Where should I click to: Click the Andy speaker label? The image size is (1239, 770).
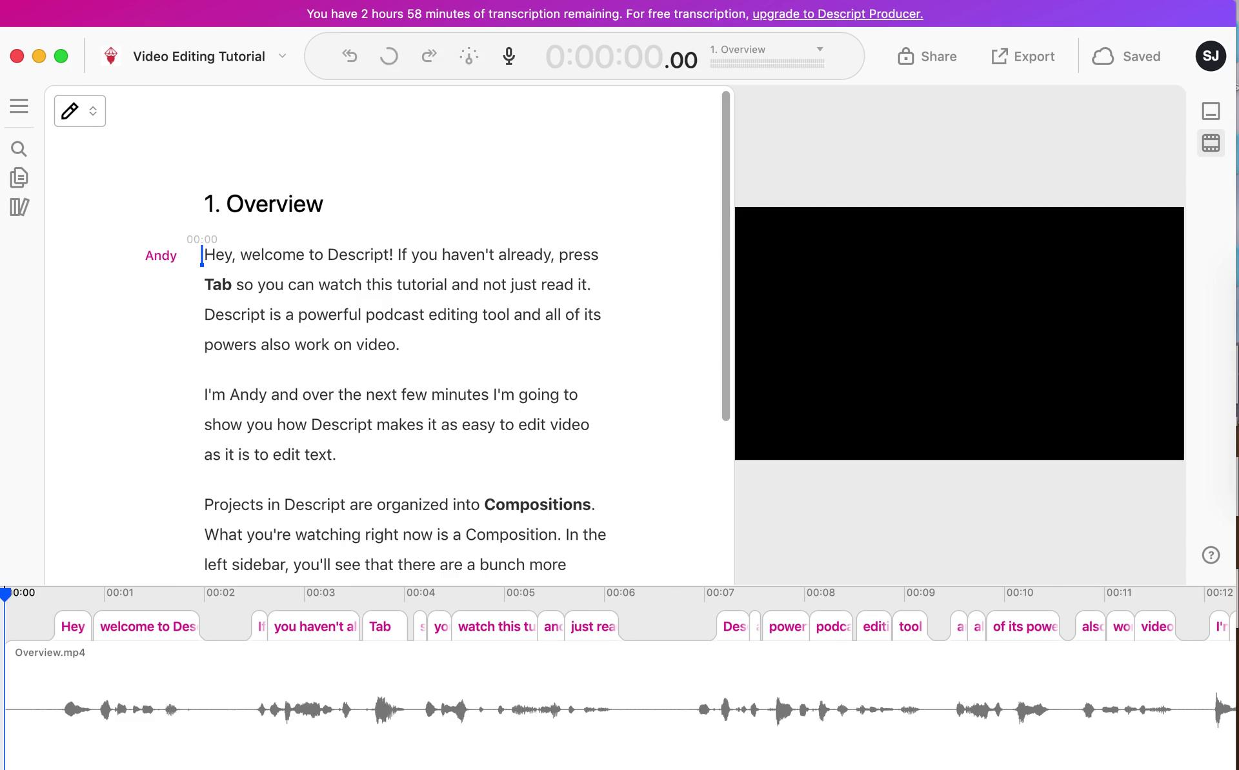tap(161, 255)
